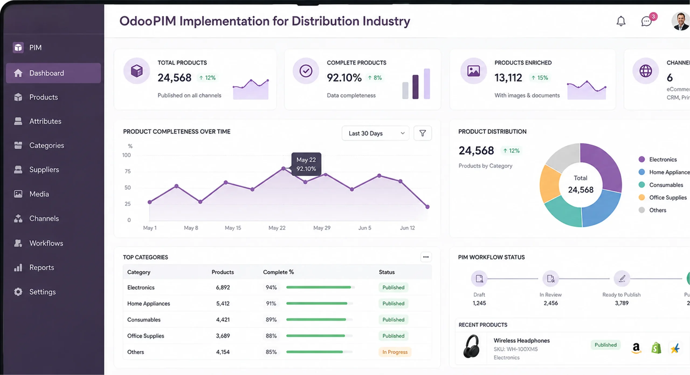Open Reports from the sidebar
Viewport: 690px width, 375px height.
click(42, 267)
